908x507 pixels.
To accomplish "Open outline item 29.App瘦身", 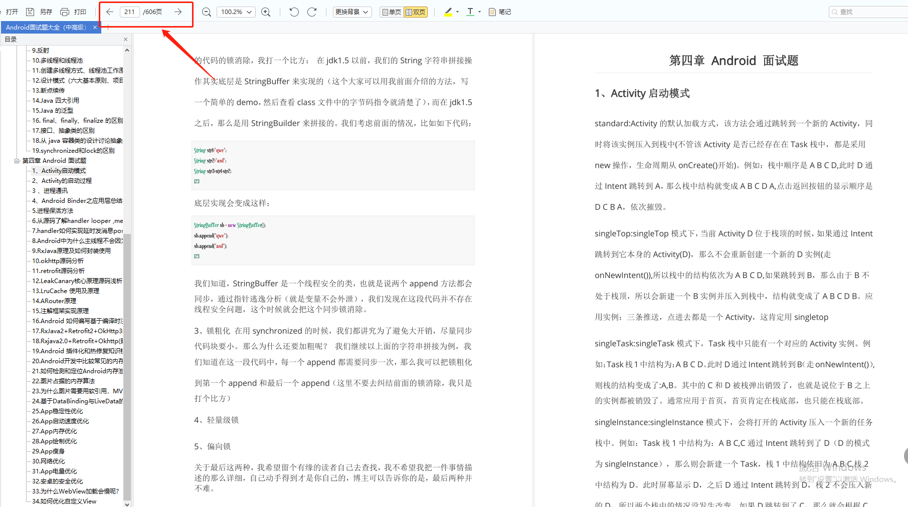I will 48,451.
